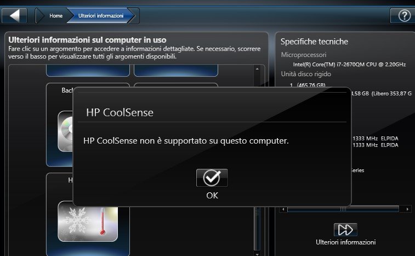
Task: Select the Backup disc icon tile
Action: (65, 132)
